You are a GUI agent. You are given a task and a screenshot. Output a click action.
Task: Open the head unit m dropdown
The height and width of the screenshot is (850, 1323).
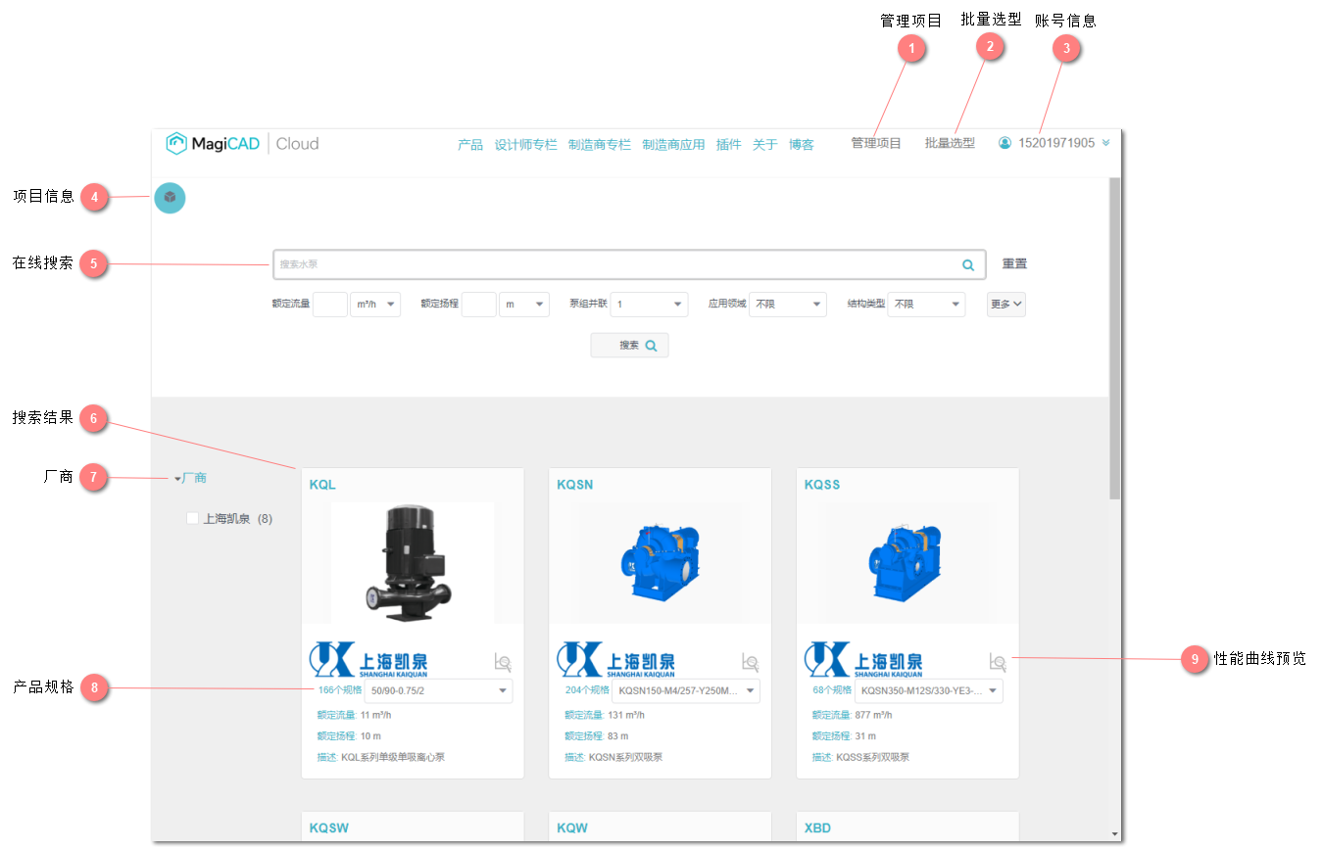point(524,305)
